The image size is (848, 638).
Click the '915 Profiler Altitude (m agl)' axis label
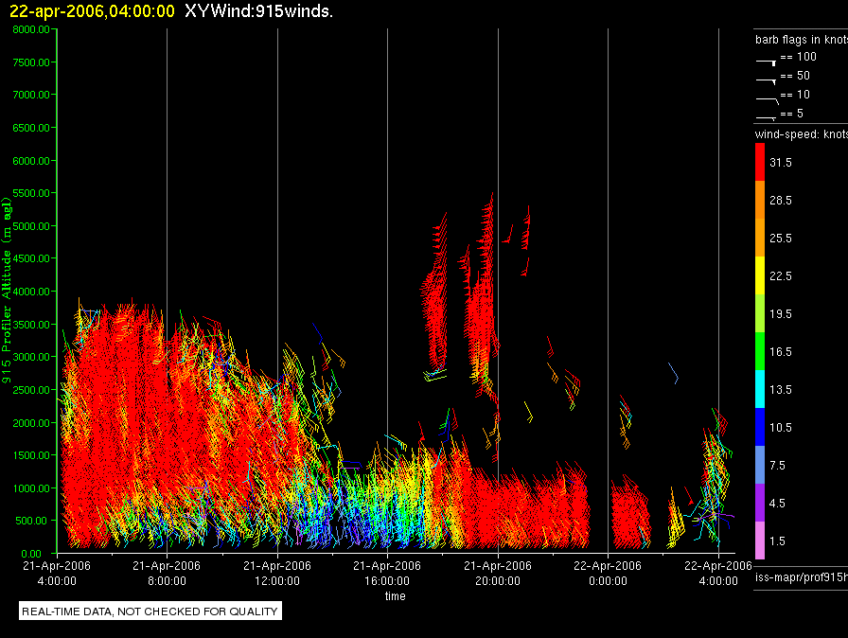(7, 291)
